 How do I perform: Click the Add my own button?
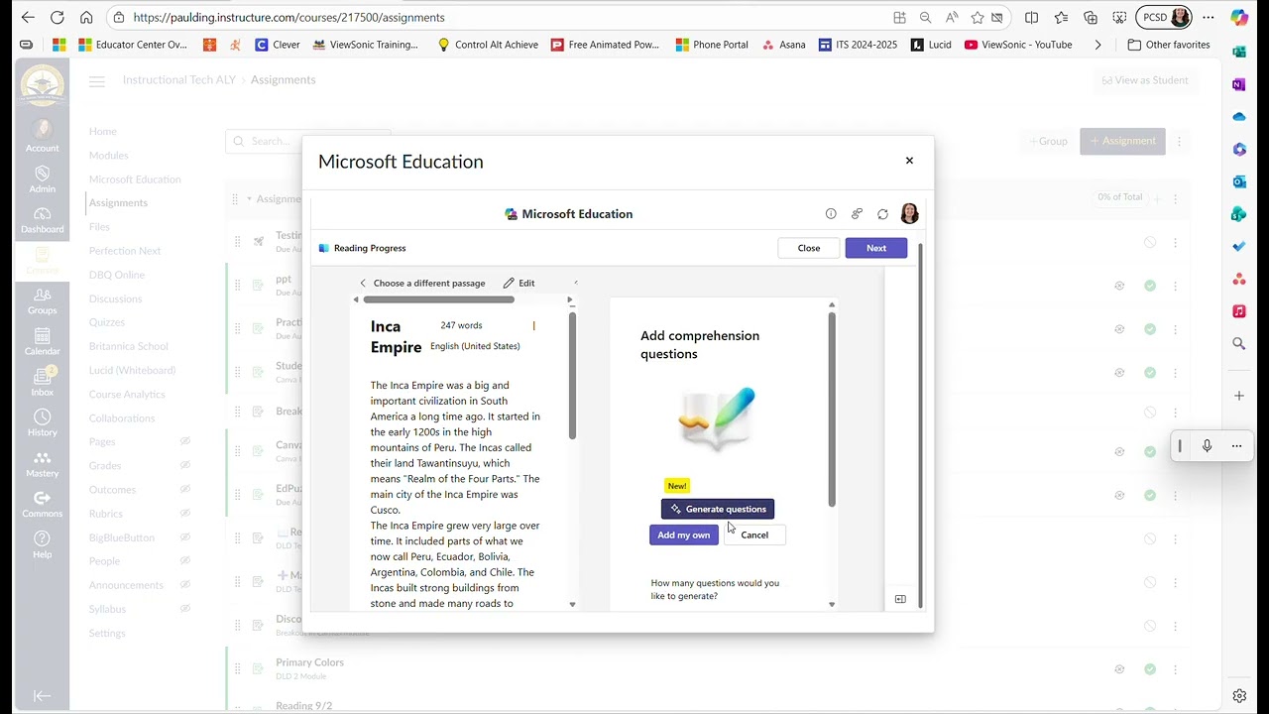684,535
